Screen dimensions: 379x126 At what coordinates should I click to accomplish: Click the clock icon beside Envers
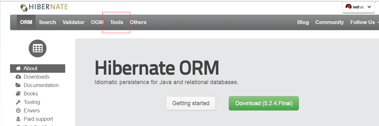(x=18, y=110)
